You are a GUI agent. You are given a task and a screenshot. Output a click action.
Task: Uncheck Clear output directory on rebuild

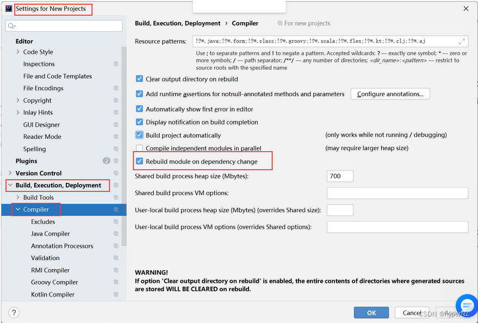[x=139, y=79]
